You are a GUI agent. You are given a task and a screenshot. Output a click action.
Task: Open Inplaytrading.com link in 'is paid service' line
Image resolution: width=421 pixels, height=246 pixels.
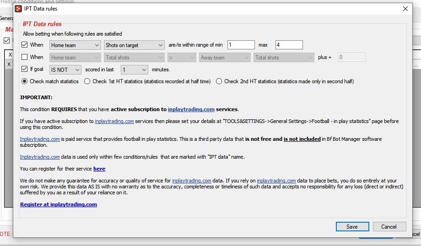[x=40, y=139]
